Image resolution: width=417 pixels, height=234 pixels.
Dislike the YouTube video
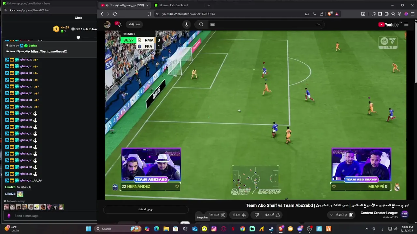[x=257, y=215]
